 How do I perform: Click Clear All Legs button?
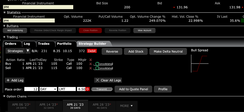click(108, 80)
